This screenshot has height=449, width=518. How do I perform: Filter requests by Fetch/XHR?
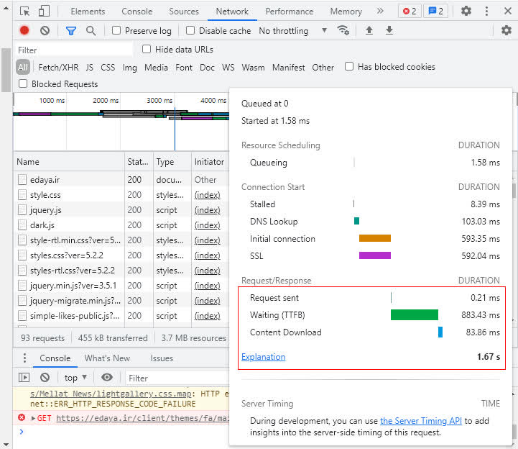[58, 67]
